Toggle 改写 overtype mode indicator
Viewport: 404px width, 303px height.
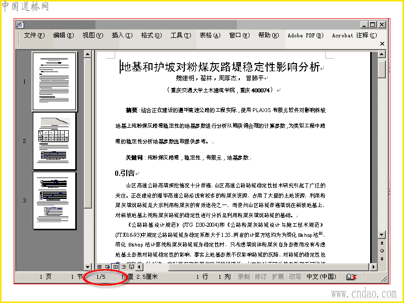[x=295, y=277]
